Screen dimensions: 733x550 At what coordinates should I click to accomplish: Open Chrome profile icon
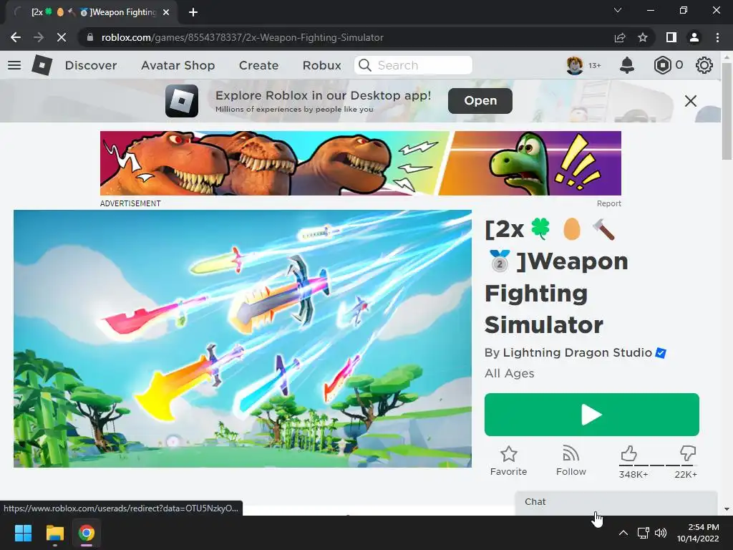(x=694, y=37)
